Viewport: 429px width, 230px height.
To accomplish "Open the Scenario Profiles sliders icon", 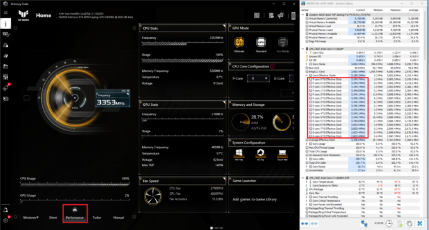I will [6, 77].
